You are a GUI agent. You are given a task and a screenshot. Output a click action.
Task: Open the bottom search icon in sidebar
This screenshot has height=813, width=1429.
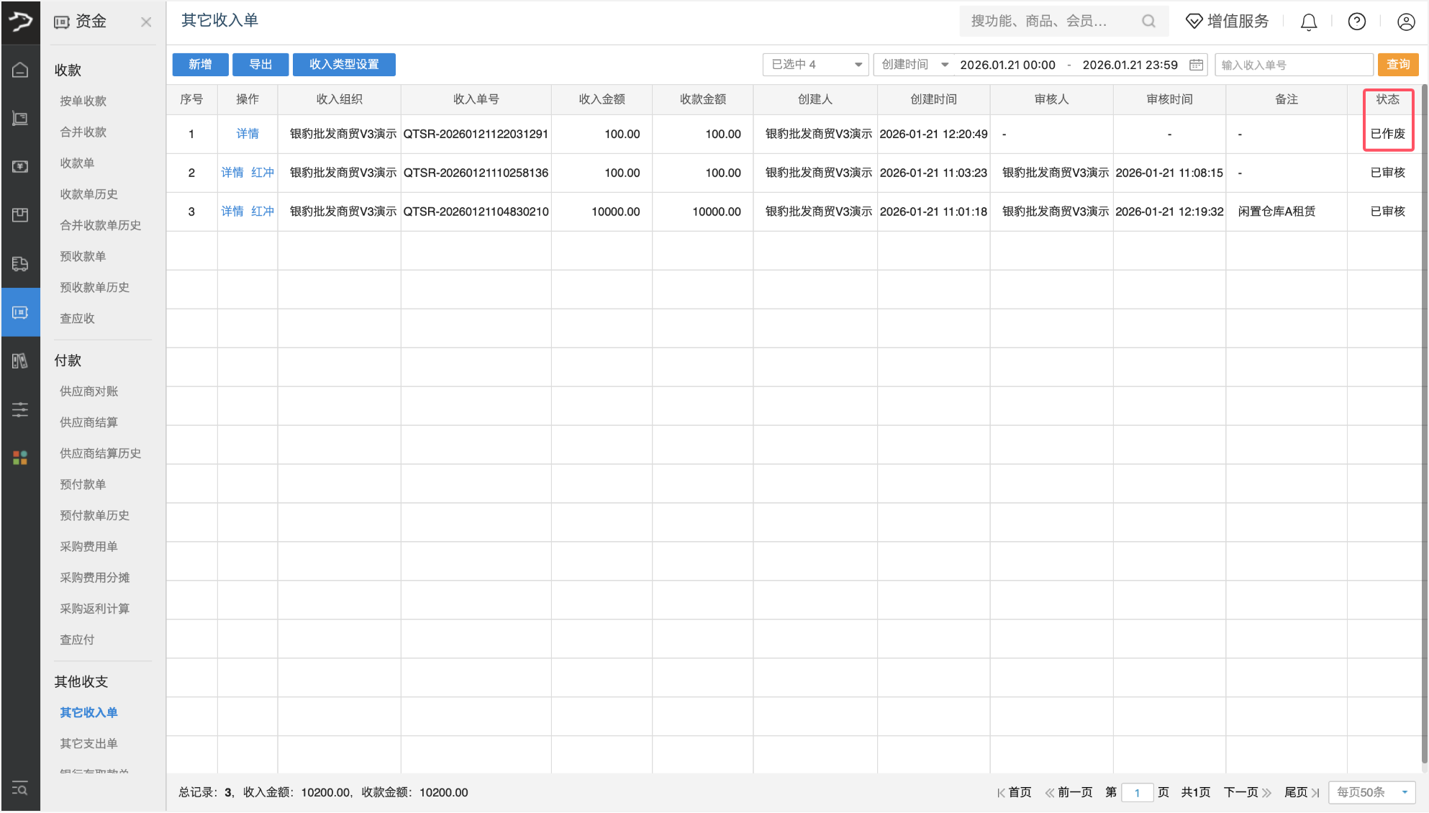coord(20,789)
